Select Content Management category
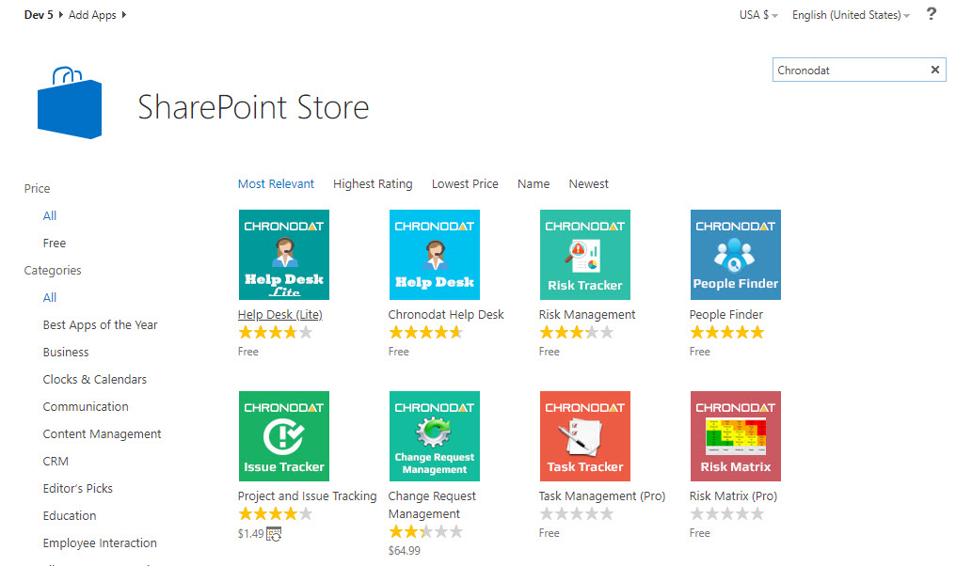This screenshot has width=956, height=566. click(x=102, y=433)
